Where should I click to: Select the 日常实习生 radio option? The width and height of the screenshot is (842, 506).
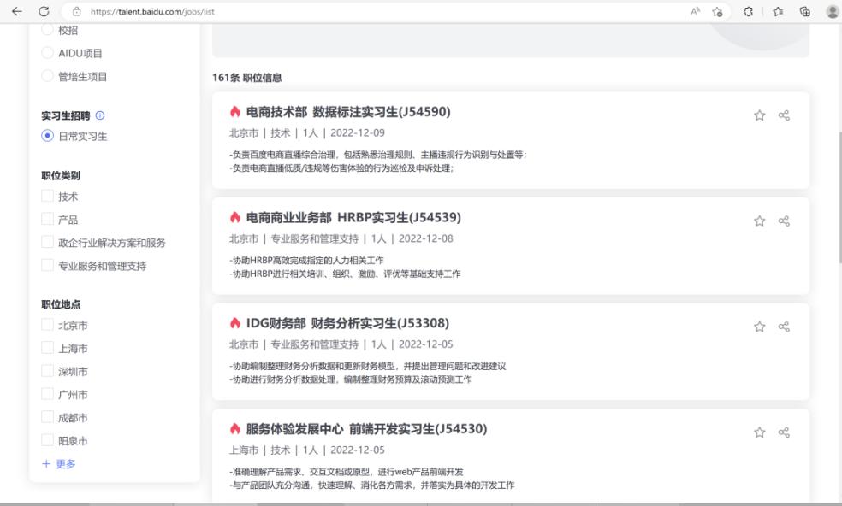tap(48, 136)
